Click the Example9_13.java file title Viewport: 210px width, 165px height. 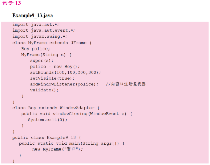(33, 15)
